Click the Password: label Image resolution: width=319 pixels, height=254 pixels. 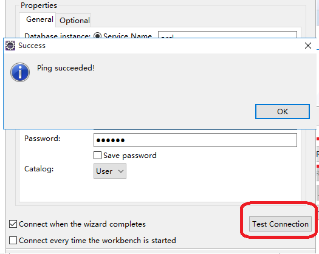point(43,139)
